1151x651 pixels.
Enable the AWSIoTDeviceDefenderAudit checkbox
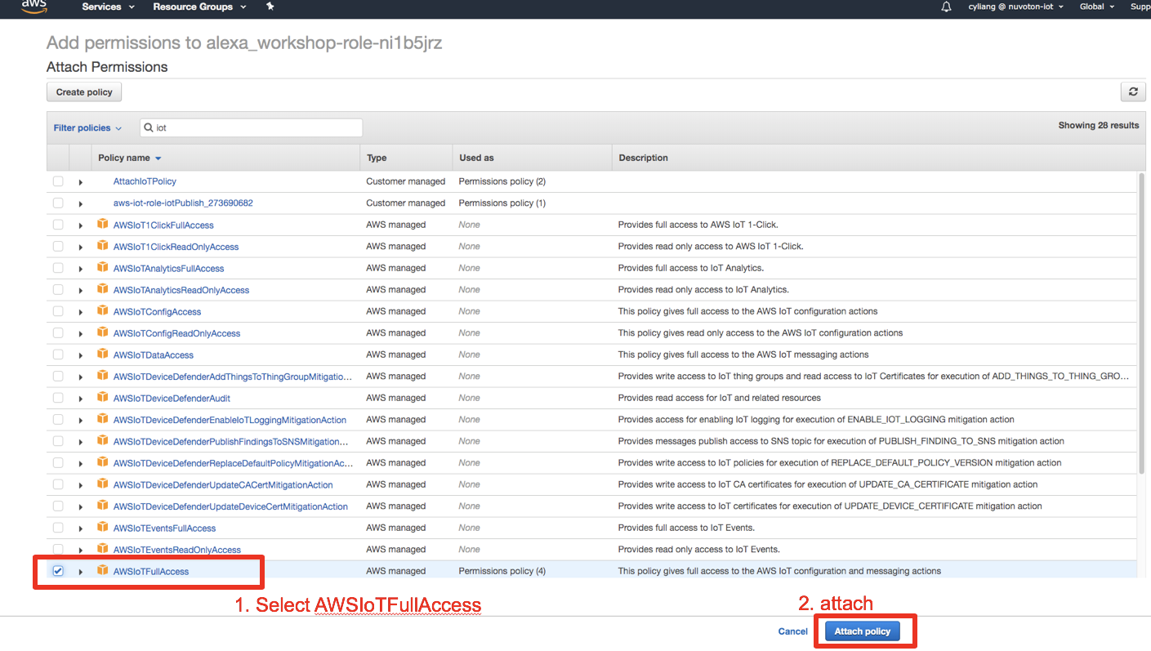[x=58, y=398]
